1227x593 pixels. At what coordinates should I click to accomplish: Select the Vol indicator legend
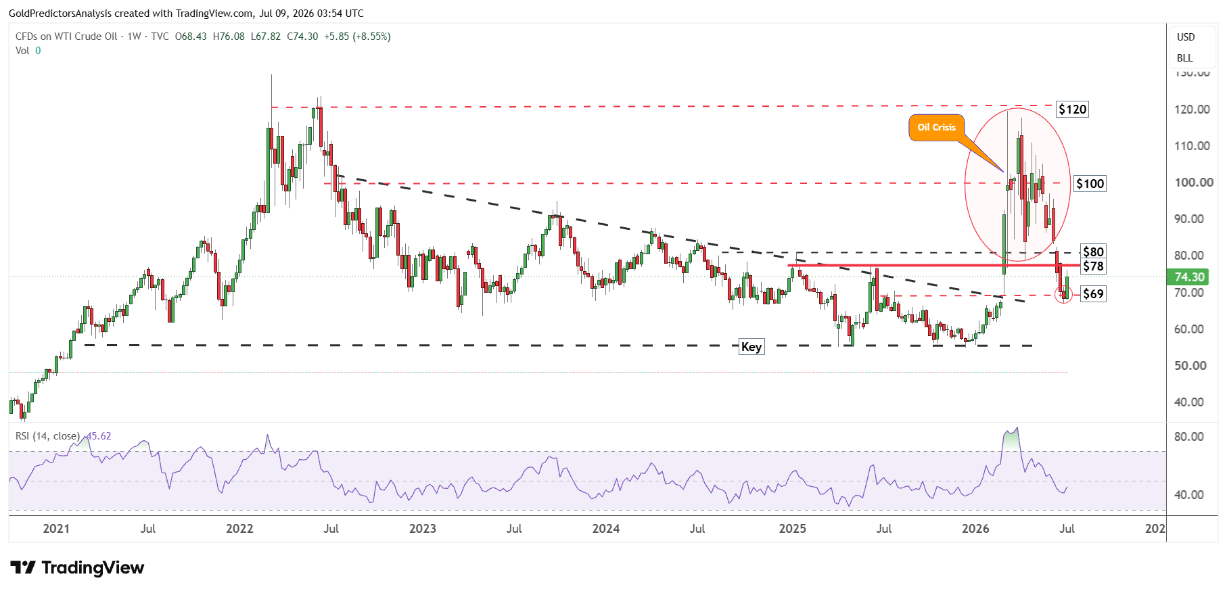click(28, 51)
